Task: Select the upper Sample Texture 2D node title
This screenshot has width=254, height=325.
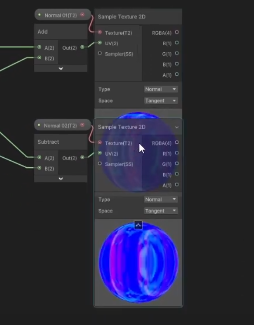Action: point(122,17)
